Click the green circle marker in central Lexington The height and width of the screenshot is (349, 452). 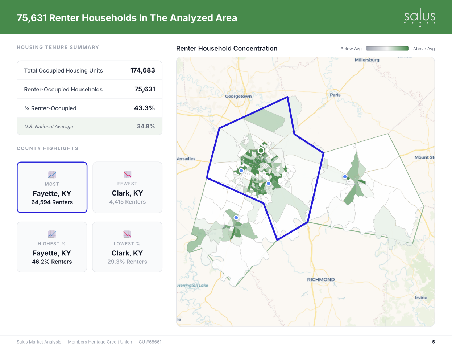tap(261, 151)
